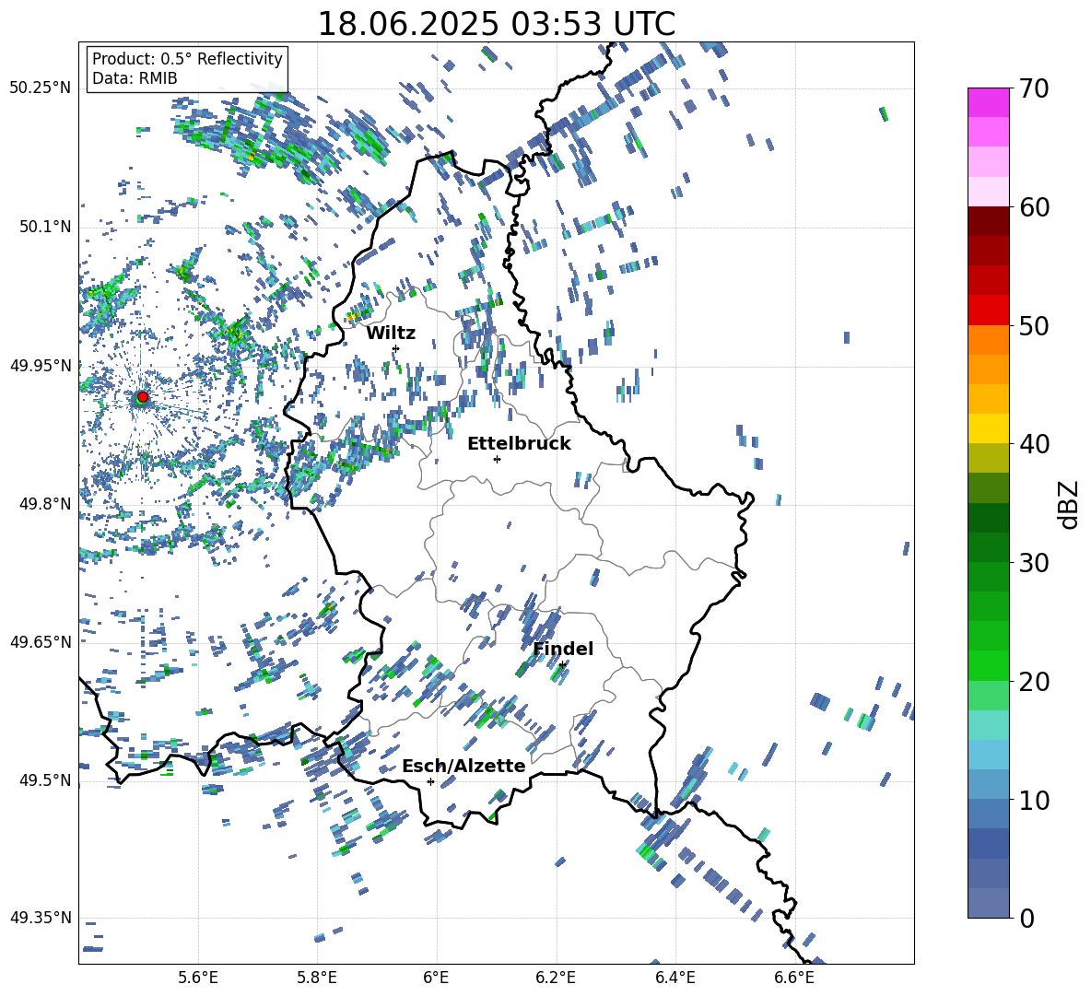The height and width of the screenshot is (996, 1091).
Task: Click the Wiltz city label
Action: click(391, 334)
